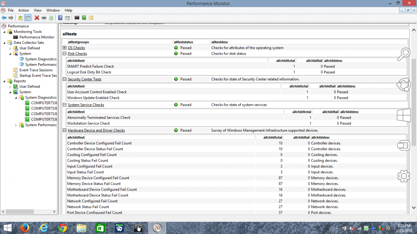The image size is (417, 234).
Task: Open the Action menu
Action: 23,10
